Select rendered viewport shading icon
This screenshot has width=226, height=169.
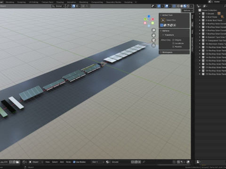(188, 6)
